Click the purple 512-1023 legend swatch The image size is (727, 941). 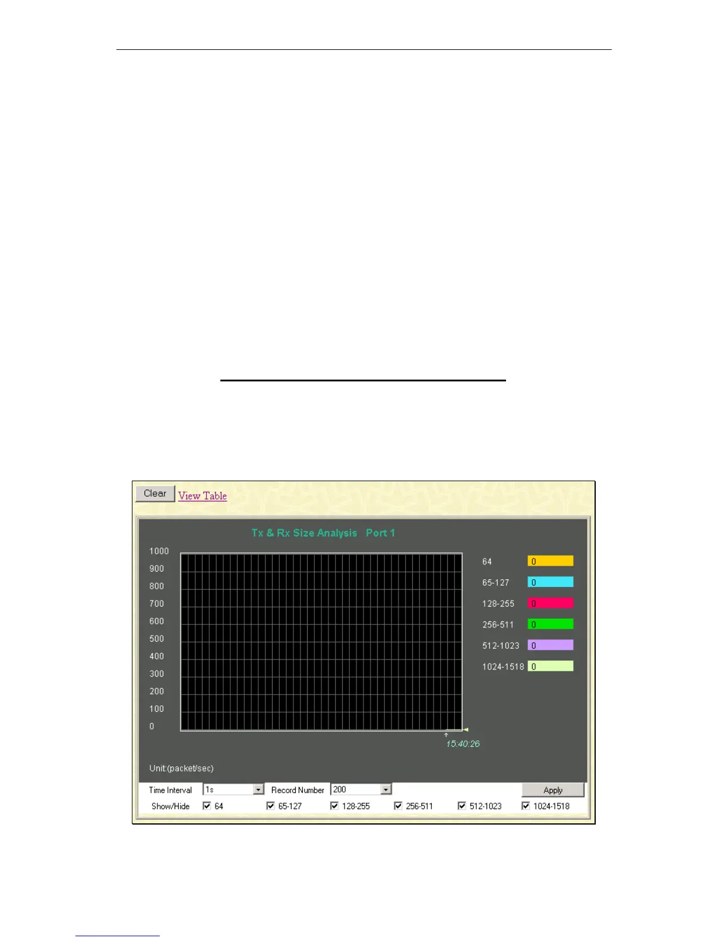[551, 645]
